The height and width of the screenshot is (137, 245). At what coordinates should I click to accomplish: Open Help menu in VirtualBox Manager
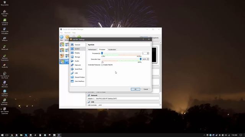click(x=74, y=33)
